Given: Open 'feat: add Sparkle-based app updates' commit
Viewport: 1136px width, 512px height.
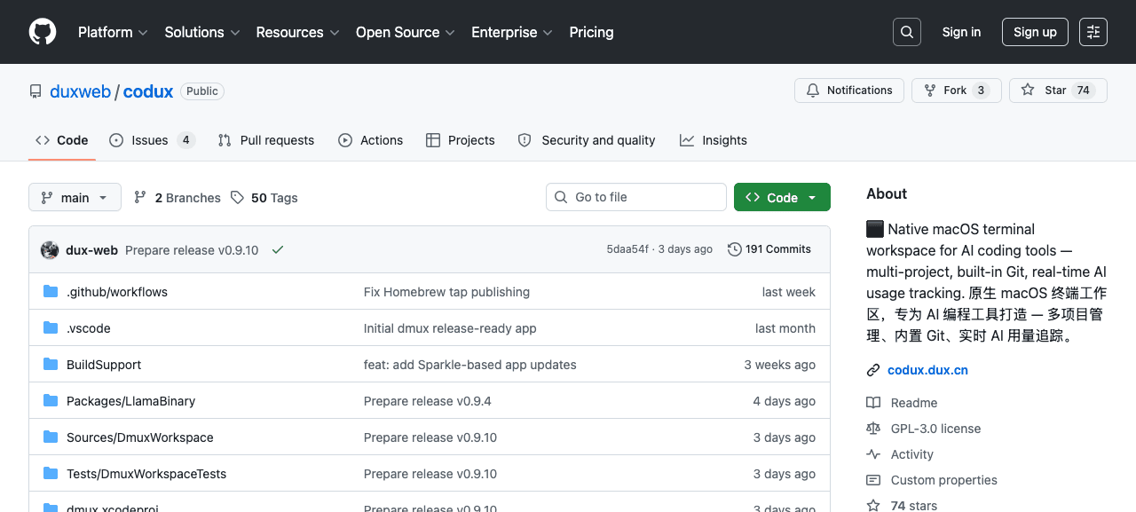Looking at the screenshot, I should 470,365.
